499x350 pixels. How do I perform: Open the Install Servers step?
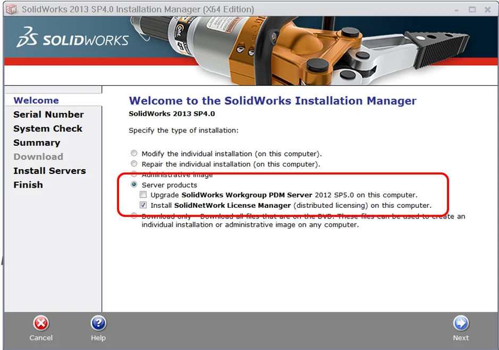click(x=49, y=171)
